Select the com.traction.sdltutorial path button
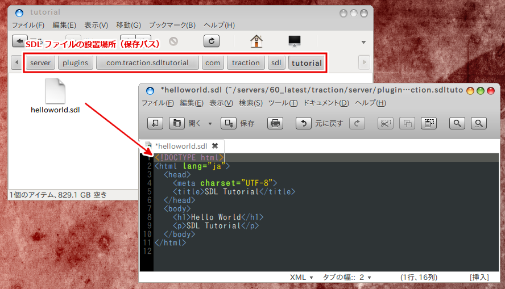Screen dimensions: 505x289 pos(147,62)
